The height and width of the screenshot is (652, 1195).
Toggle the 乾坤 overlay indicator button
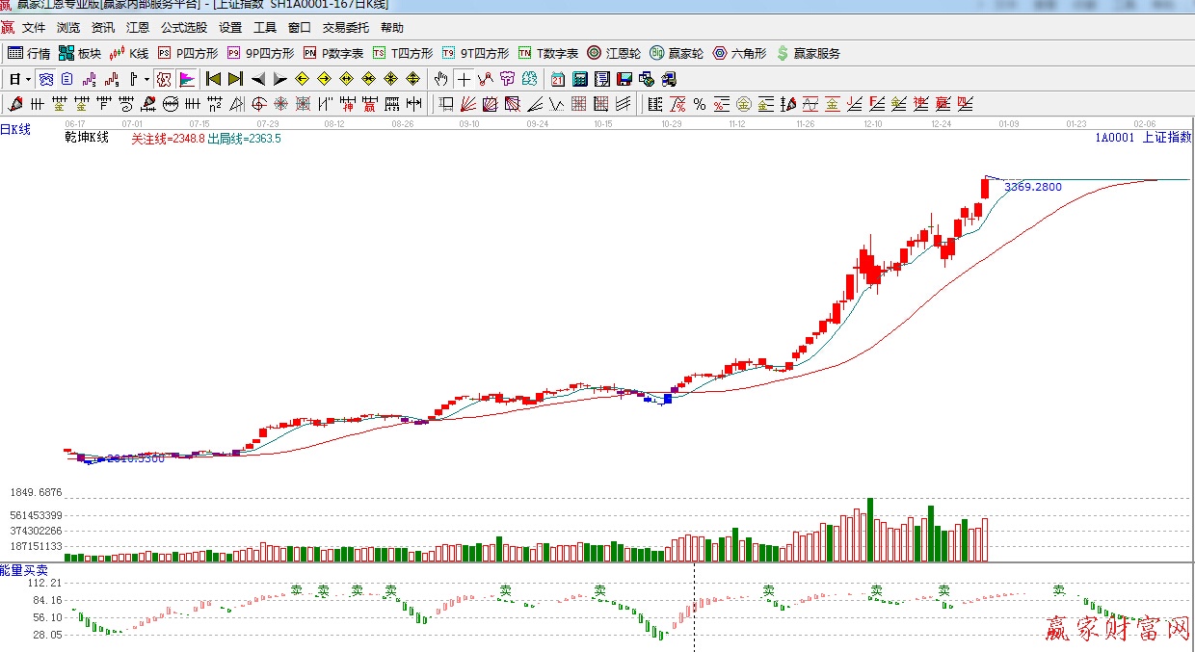coord(164,79)
